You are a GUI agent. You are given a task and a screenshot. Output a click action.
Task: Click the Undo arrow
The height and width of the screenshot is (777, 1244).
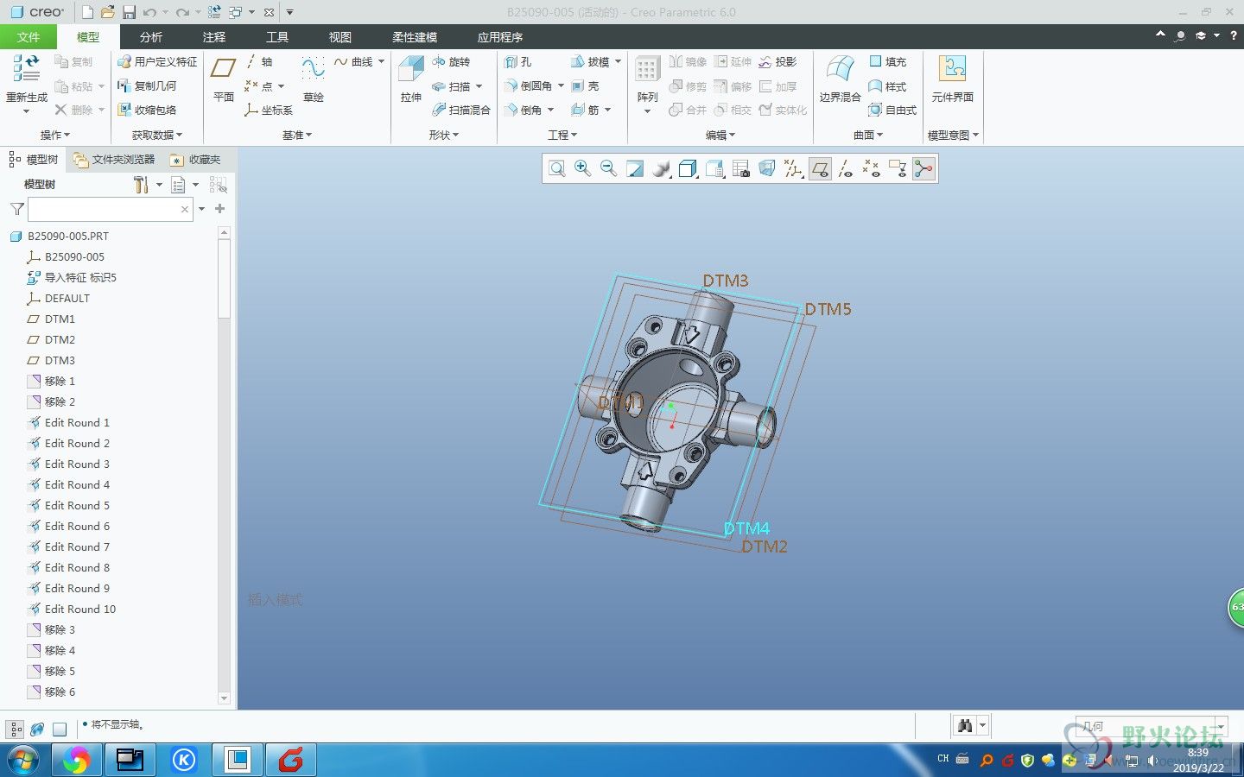[150, 12]
